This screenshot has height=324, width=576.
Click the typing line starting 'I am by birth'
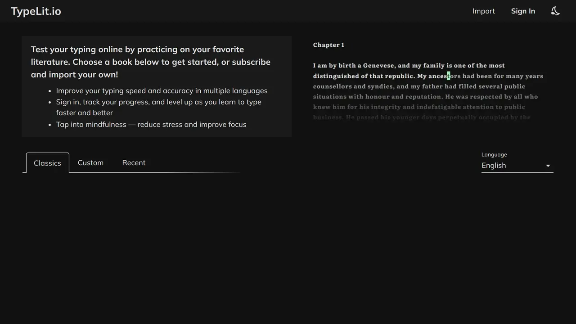click(409, 66)
